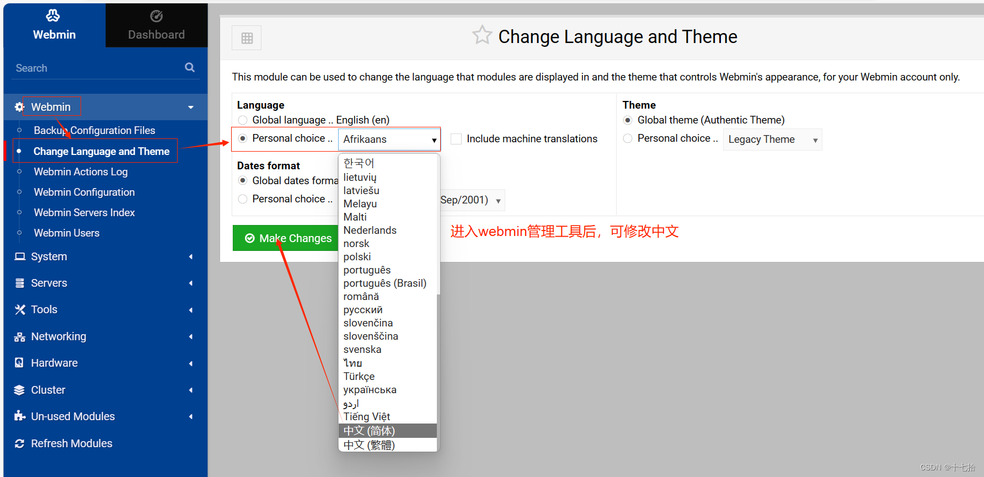The height and width of the screenshot is (477, 984).
Task: Mark page as favorite with star icon
Action: click(482, 35)
